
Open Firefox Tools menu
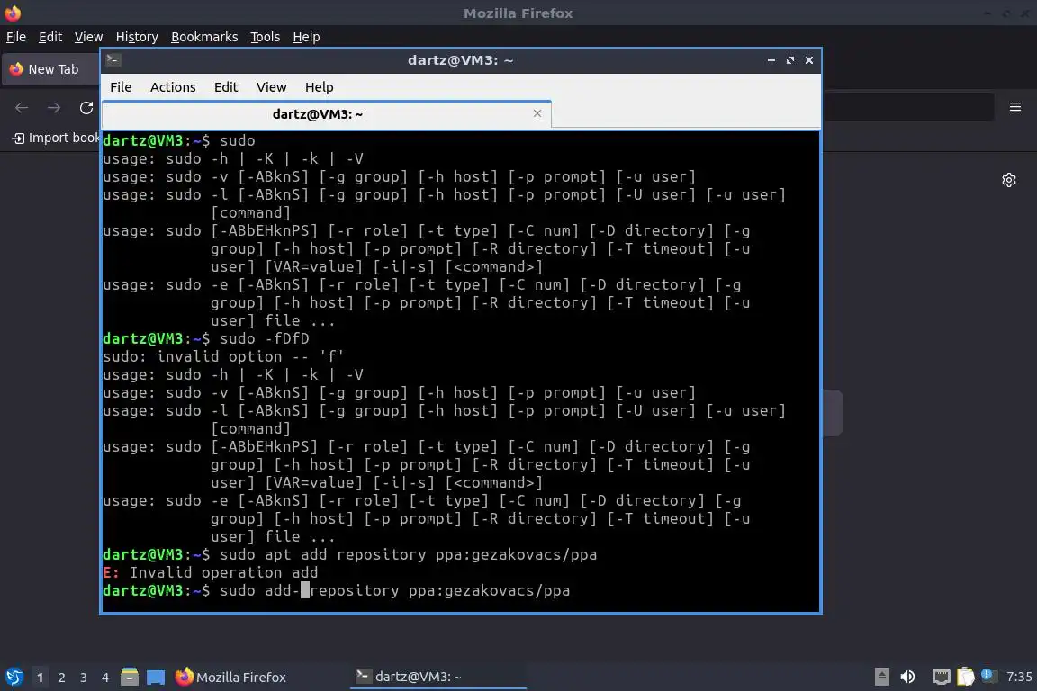266,37
